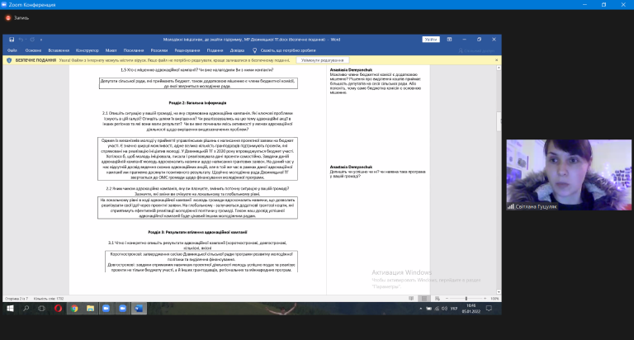
Task: Click the Увійти sign-in button
Action: (431, 40)
